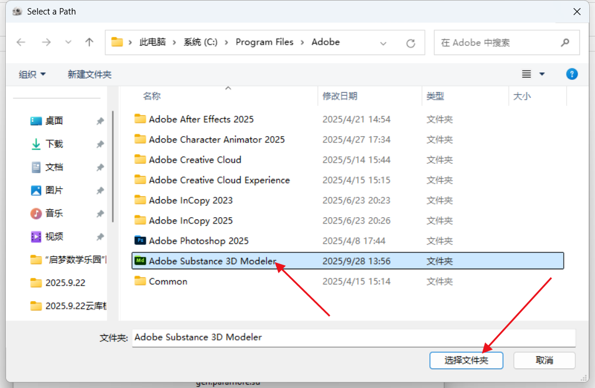Select the Adobe Creative Cloud Experience folder
The width and height of the screenshot is (595, 388).
[x=348, y=180]
